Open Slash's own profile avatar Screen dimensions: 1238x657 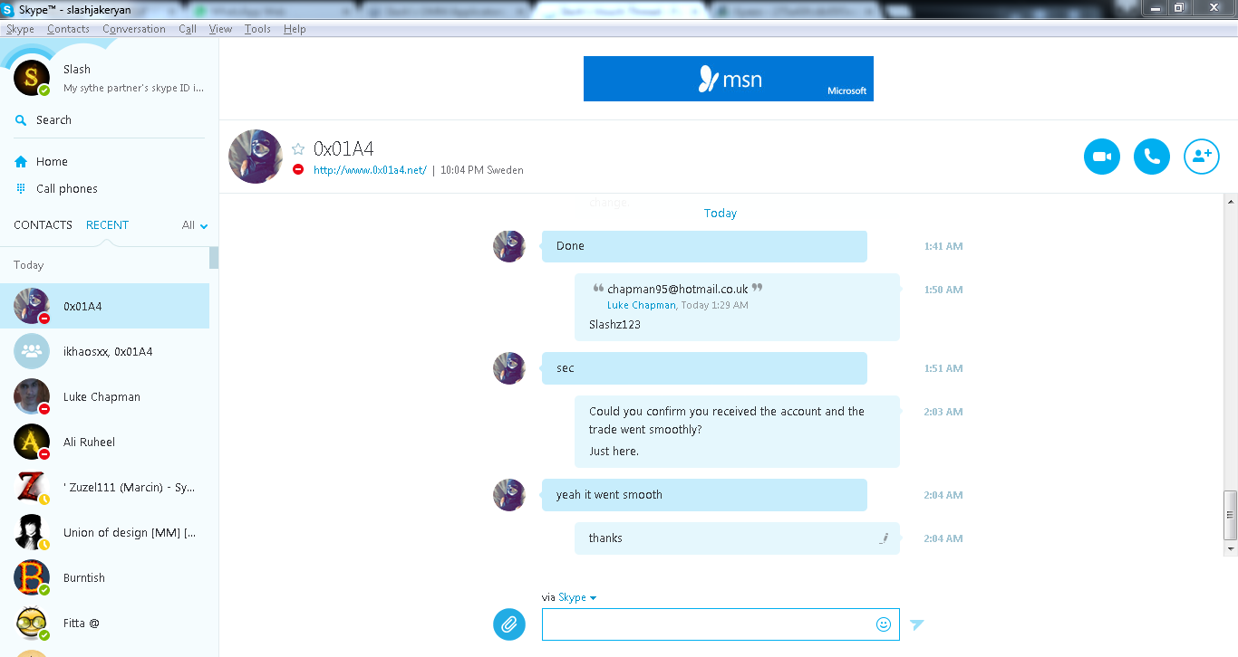32,78
